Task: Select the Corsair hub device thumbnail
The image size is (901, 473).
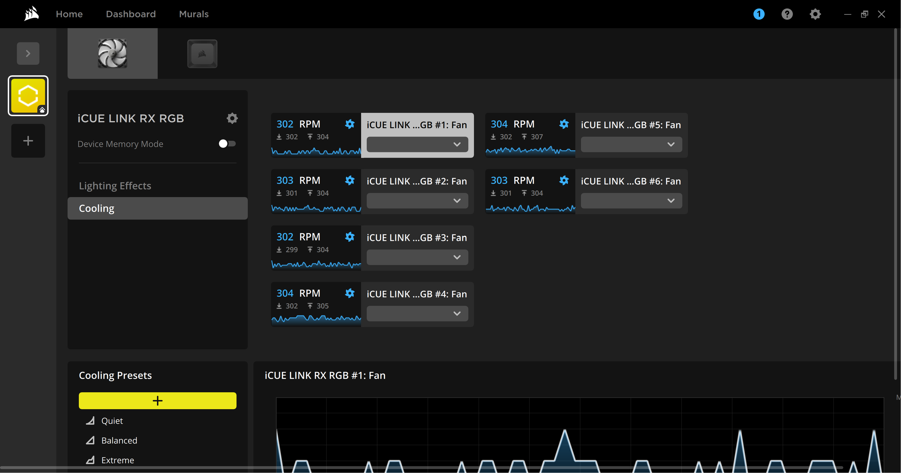Action: tap(202, 53)
